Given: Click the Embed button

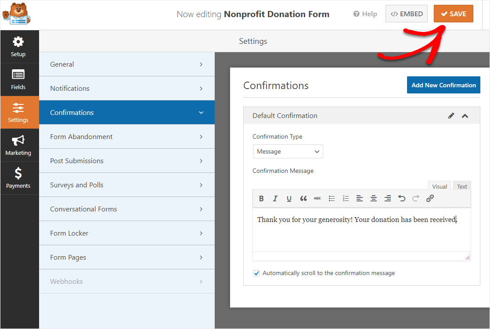Looking at the screenshot, I should 406,14.
